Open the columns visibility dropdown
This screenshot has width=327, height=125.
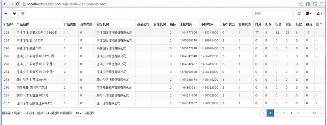tap(309, 13)
